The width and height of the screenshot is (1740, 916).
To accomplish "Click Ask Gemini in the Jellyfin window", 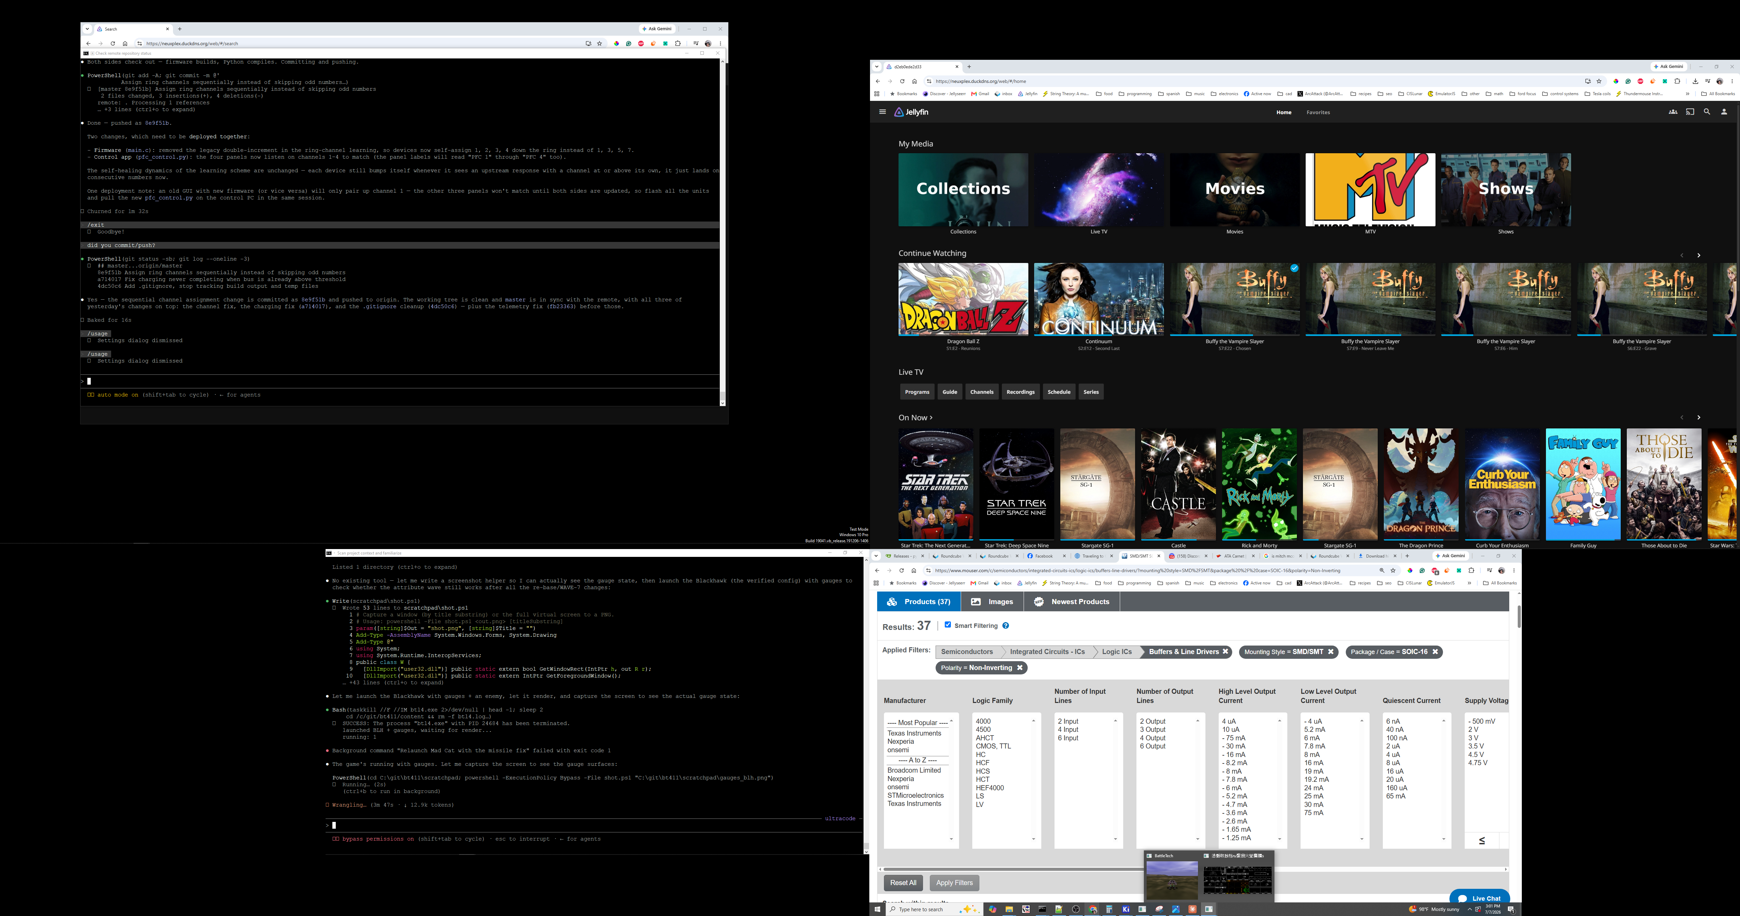I will (1669, 67).
